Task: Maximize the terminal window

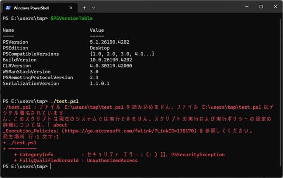Action: pyautogui.click(x=261, y=7)
